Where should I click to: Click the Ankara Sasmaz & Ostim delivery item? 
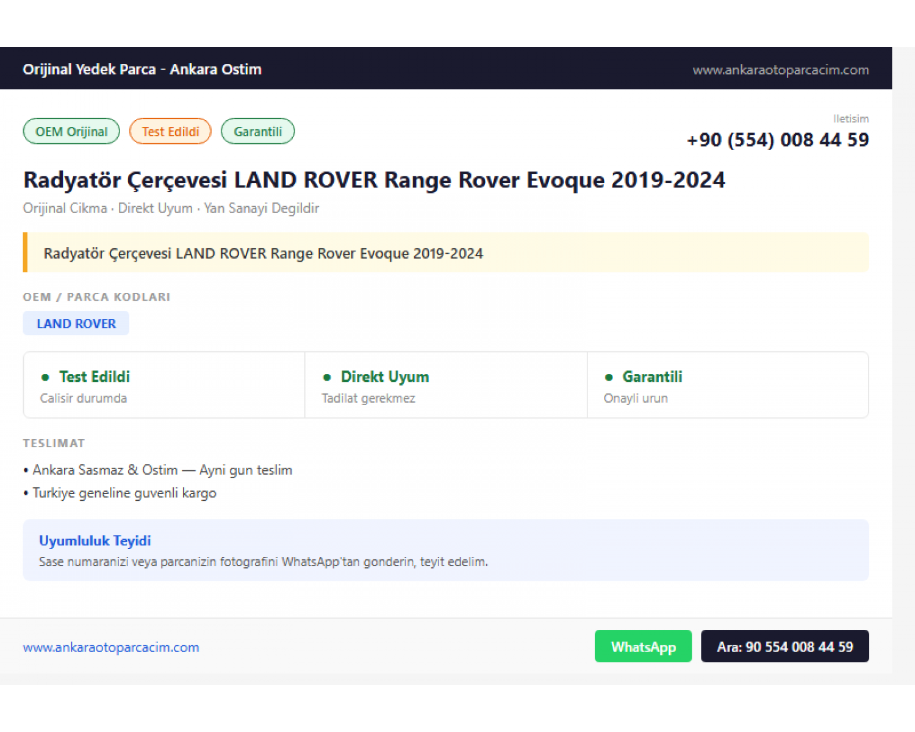click(x=158, y=470)
